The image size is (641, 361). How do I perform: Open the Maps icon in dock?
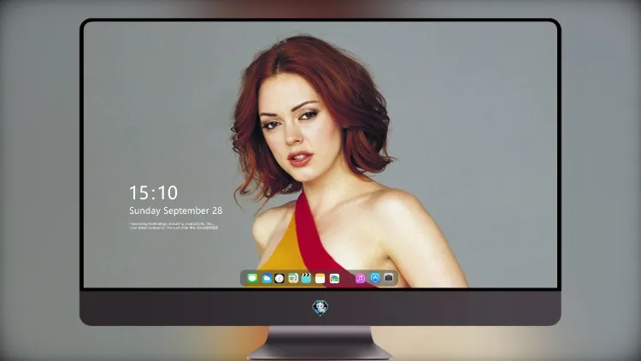tap(292, 278)
